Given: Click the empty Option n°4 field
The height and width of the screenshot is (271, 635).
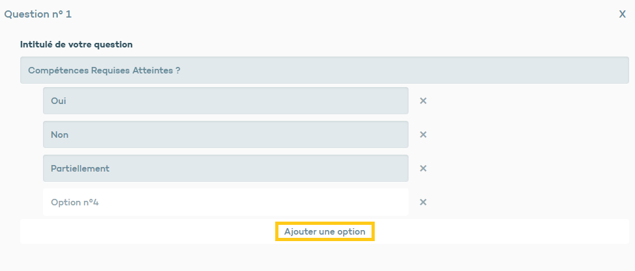Looking at the screenshot, I should point(225,202).
